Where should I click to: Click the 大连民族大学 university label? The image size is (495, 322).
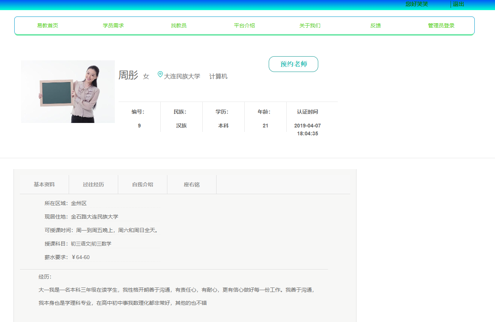(x=183, y=76)
